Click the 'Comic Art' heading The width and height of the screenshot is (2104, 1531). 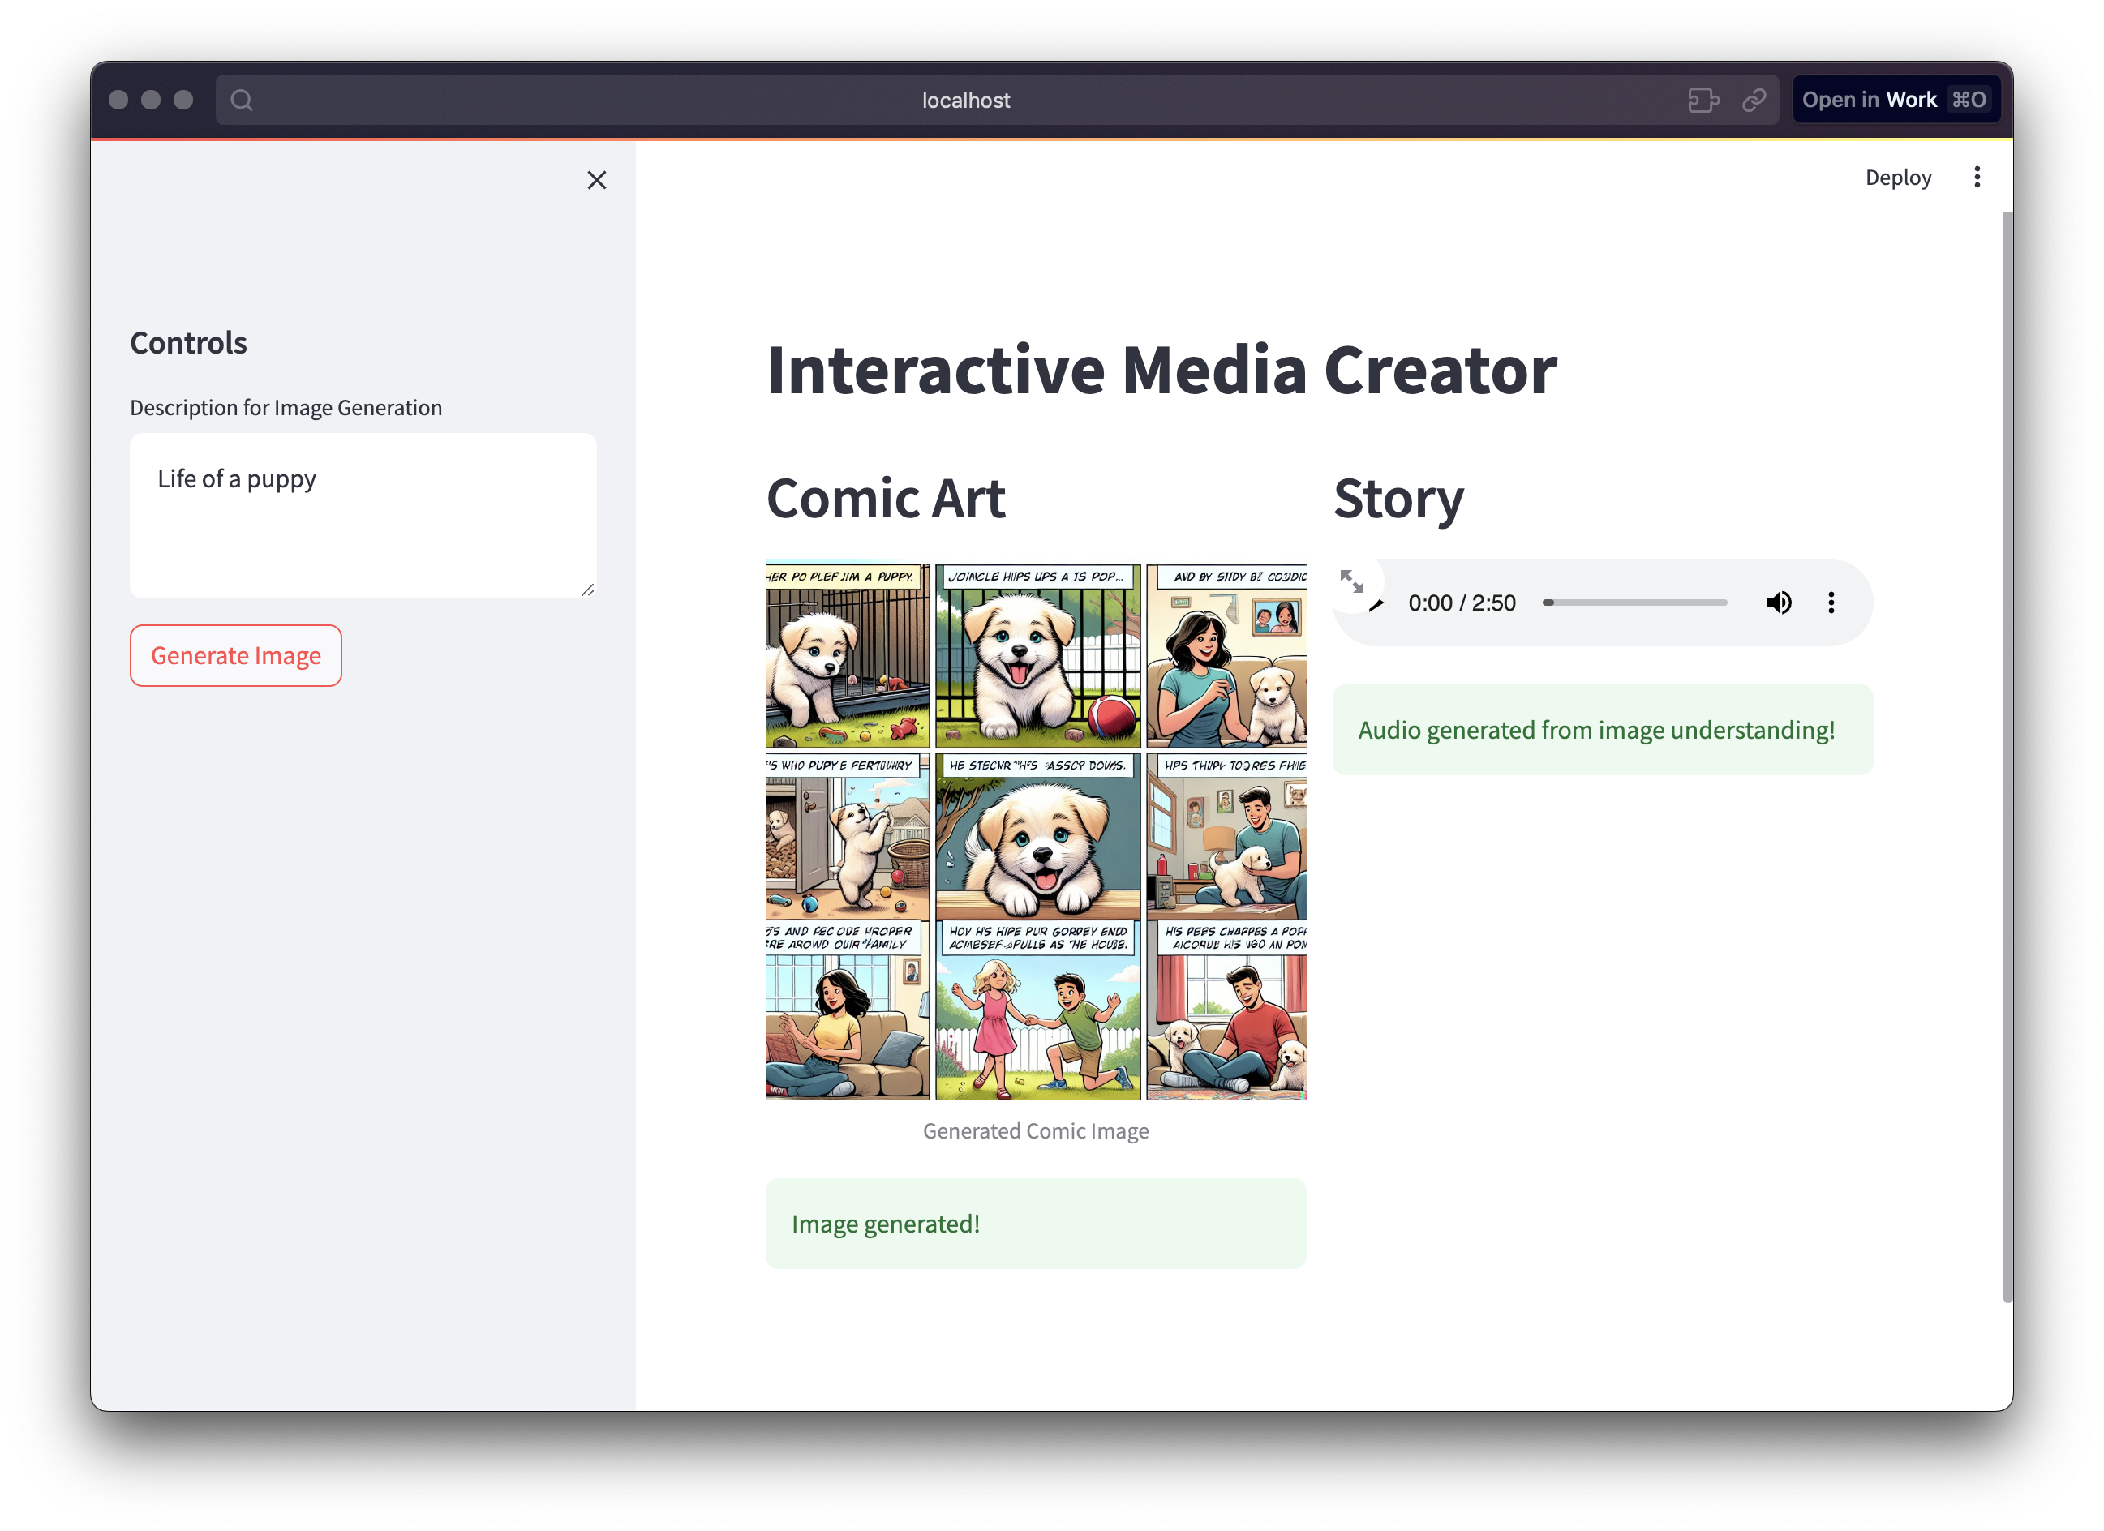tap(885, 498)
